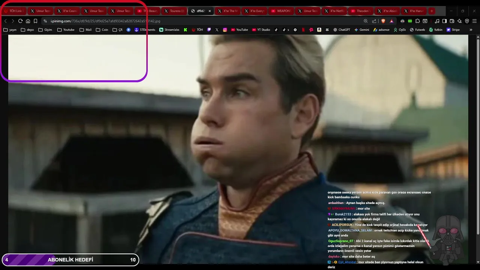Expand the Mail bookmark folder
Image resolution: width=480 pixels, height=270 pixels.
coord(85,30)
